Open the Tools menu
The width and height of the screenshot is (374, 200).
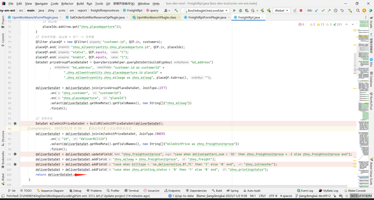pos(99,4)
